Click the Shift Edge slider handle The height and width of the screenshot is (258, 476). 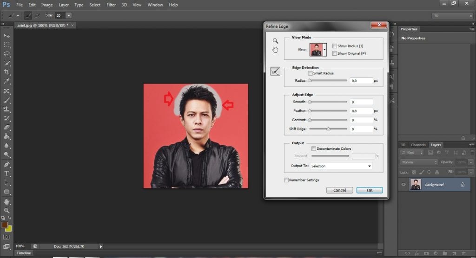click(x=328, y=129)
